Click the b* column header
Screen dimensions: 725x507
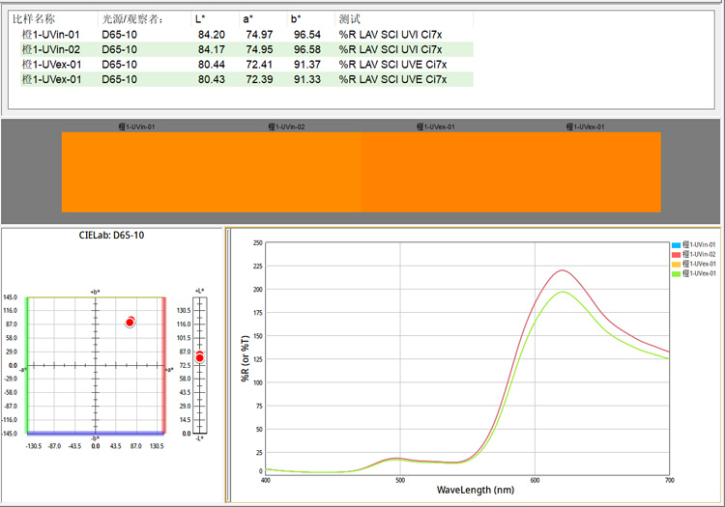298,19
